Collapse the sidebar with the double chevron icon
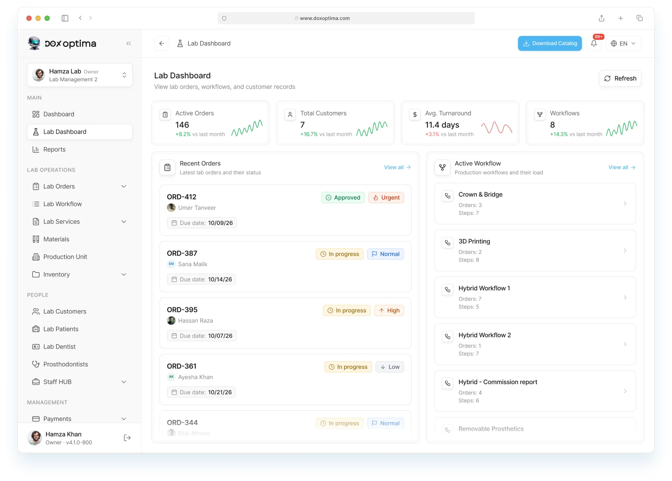 (129, 43)
